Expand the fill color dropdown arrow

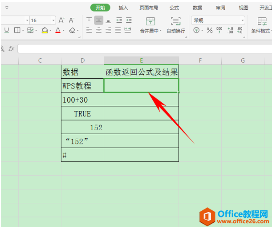[50, 31]
